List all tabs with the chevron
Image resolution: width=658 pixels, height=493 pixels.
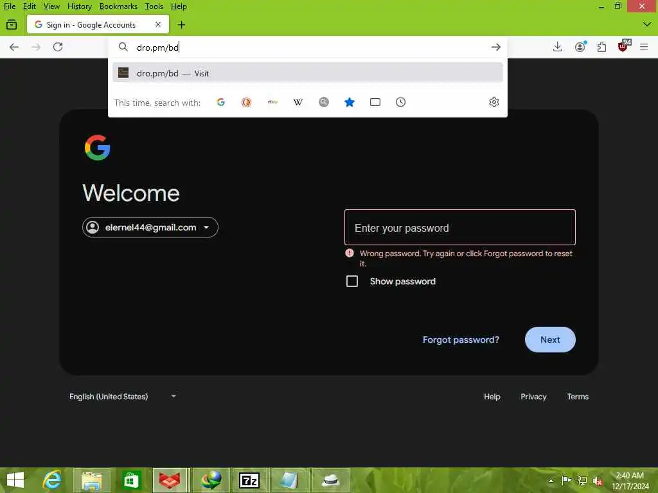[x=646, y=25]
